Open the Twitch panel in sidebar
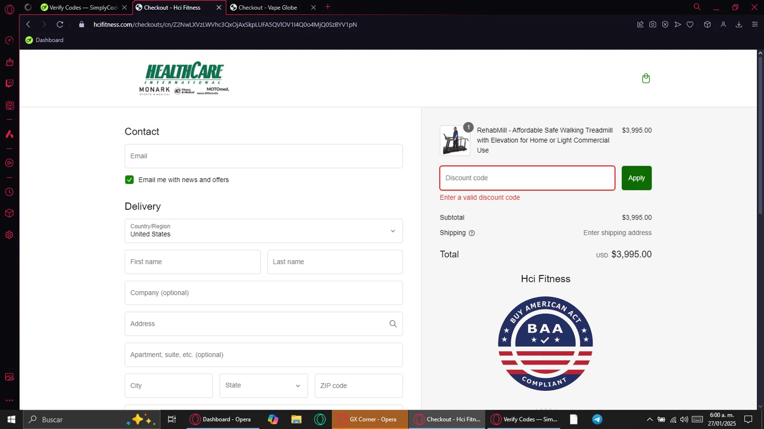Screen dimensions: 764x429 point(9,83)
